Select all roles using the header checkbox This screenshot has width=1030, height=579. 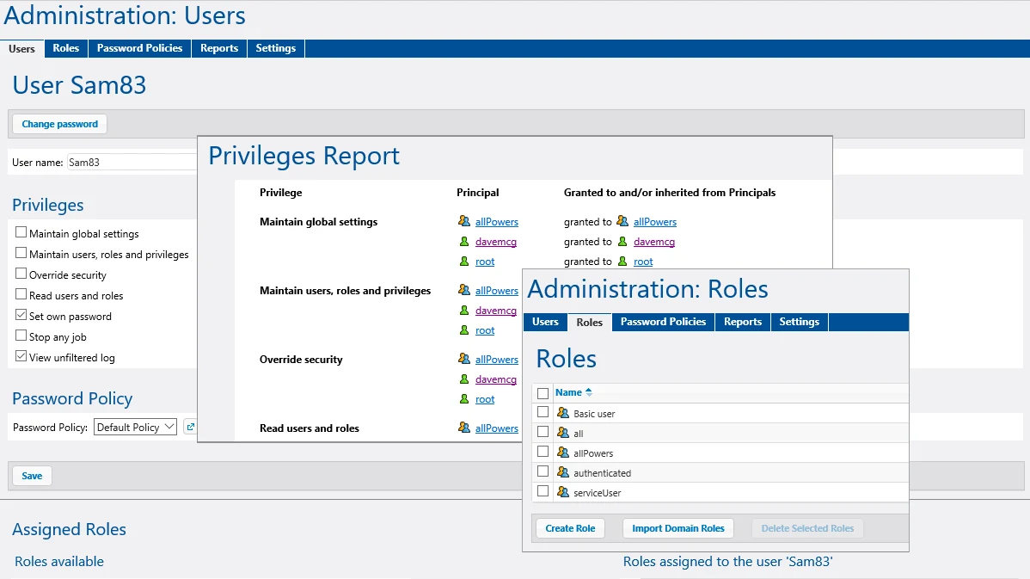(543, 393)
